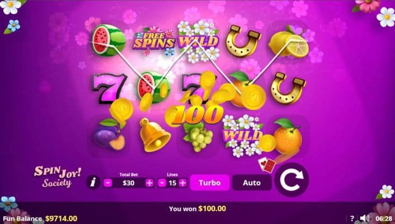Mute the sound with the speaker icon
Viewport: 395px width, 224px height.
pyautogui.click(x=365, y=218)
